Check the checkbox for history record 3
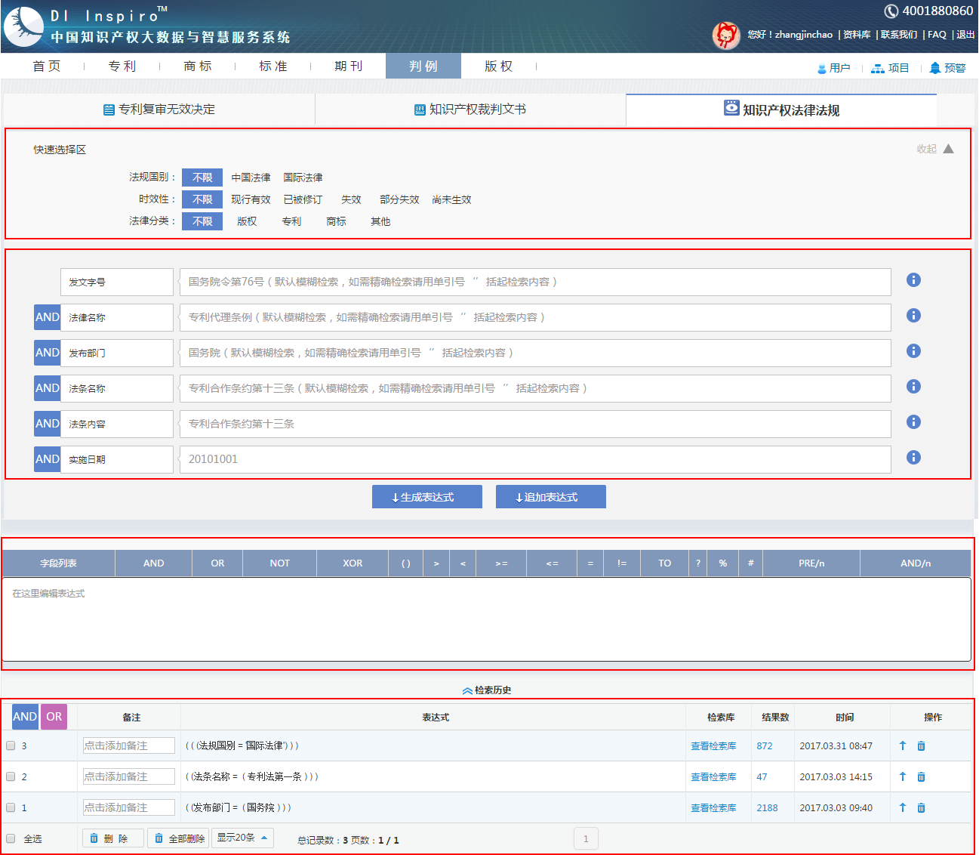Screen dimensions: 979x855 [x=11, y=746]
